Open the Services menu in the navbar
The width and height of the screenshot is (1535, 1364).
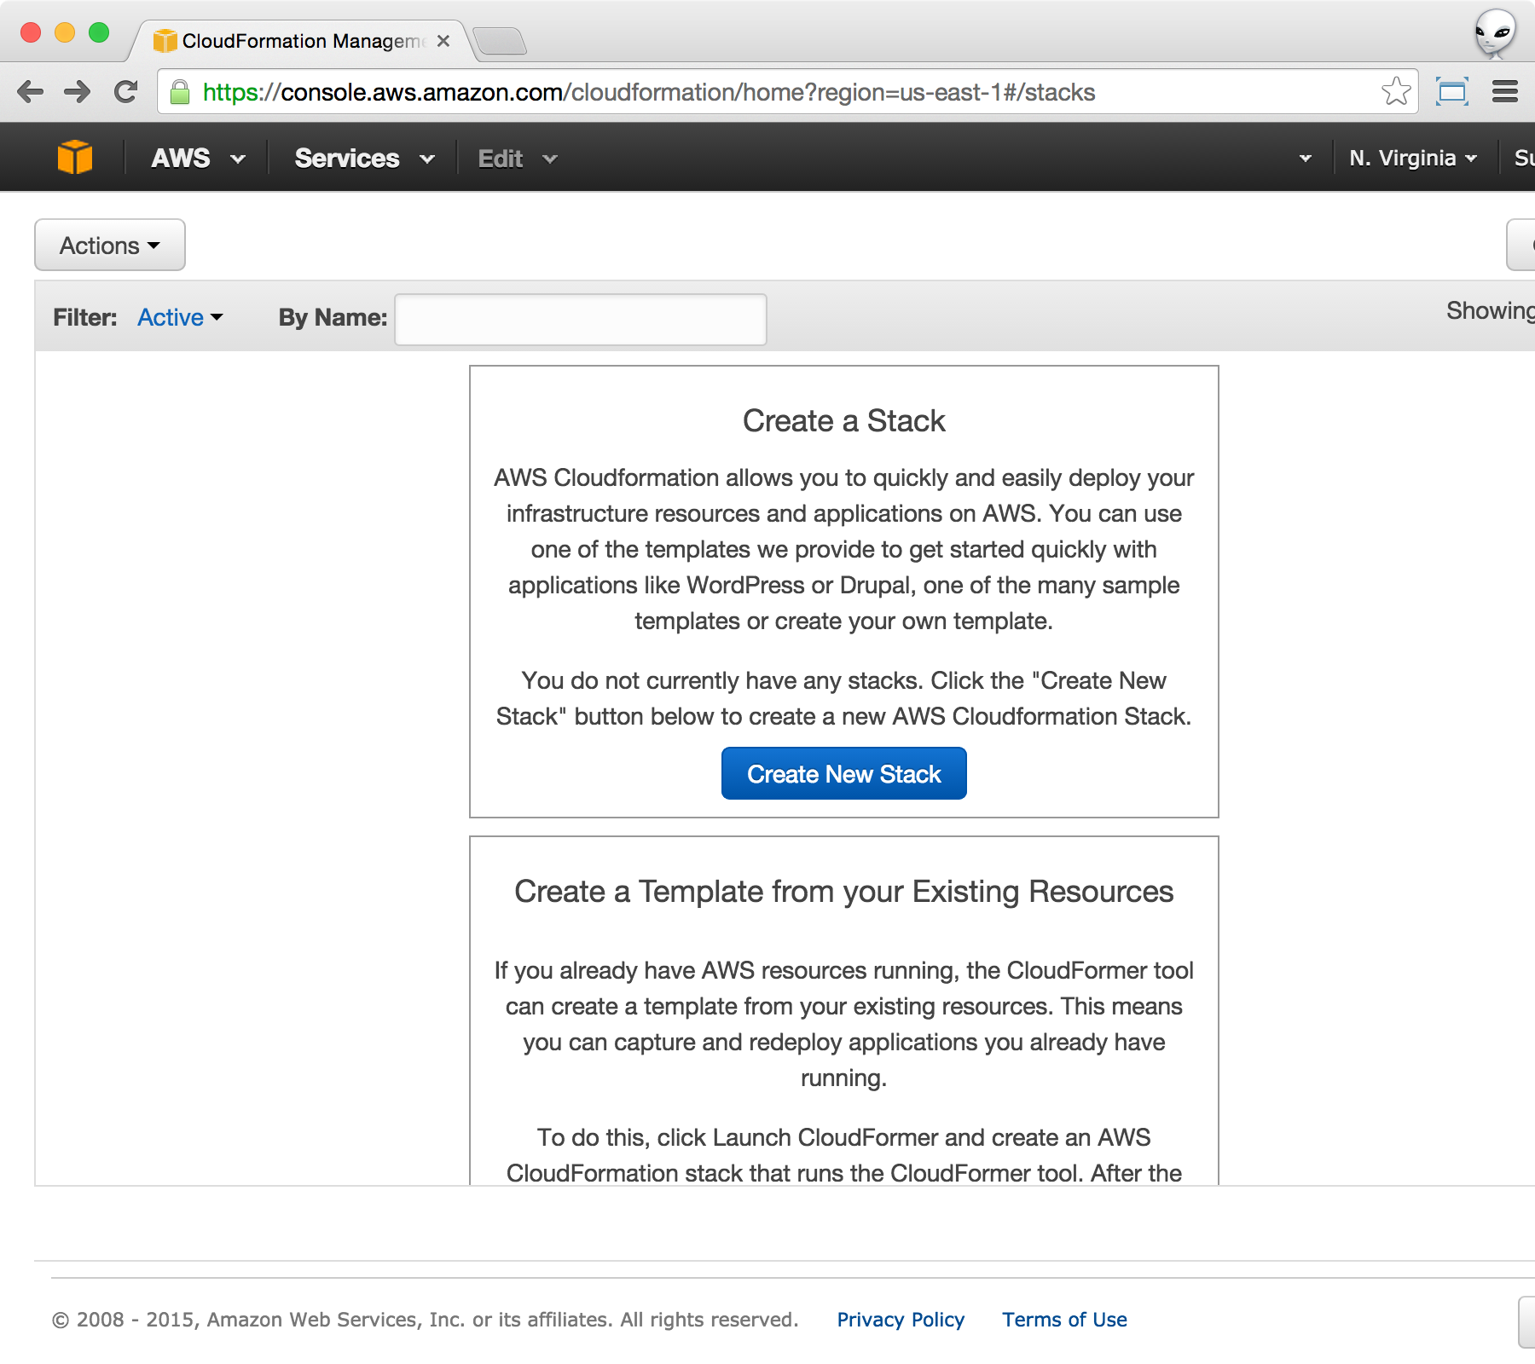coord(364,159)
